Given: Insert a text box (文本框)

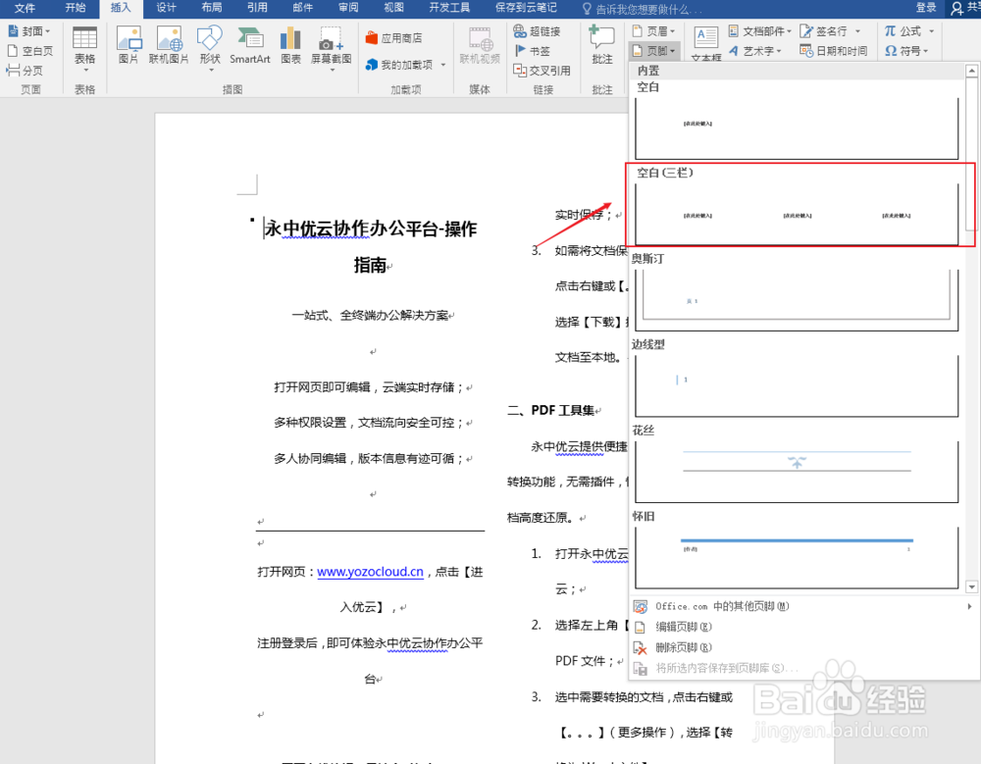Looking at the screenshot, I should pyautogui.click(x=706, y=44).
